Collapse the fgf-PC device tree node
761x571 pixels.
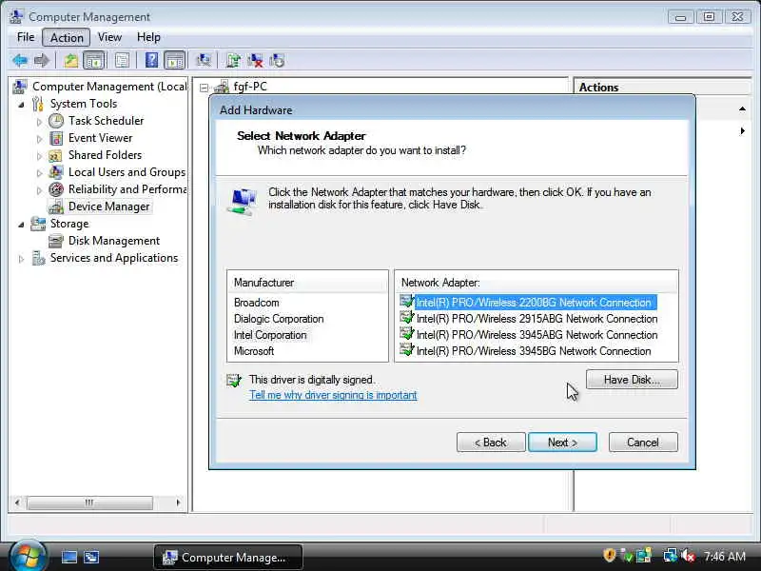click(x=205, y=88)
